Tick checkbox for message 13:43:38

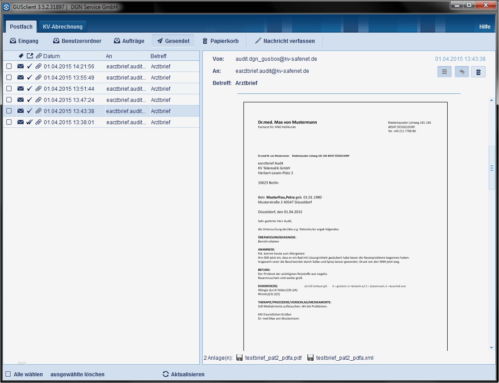coord(9,111)
